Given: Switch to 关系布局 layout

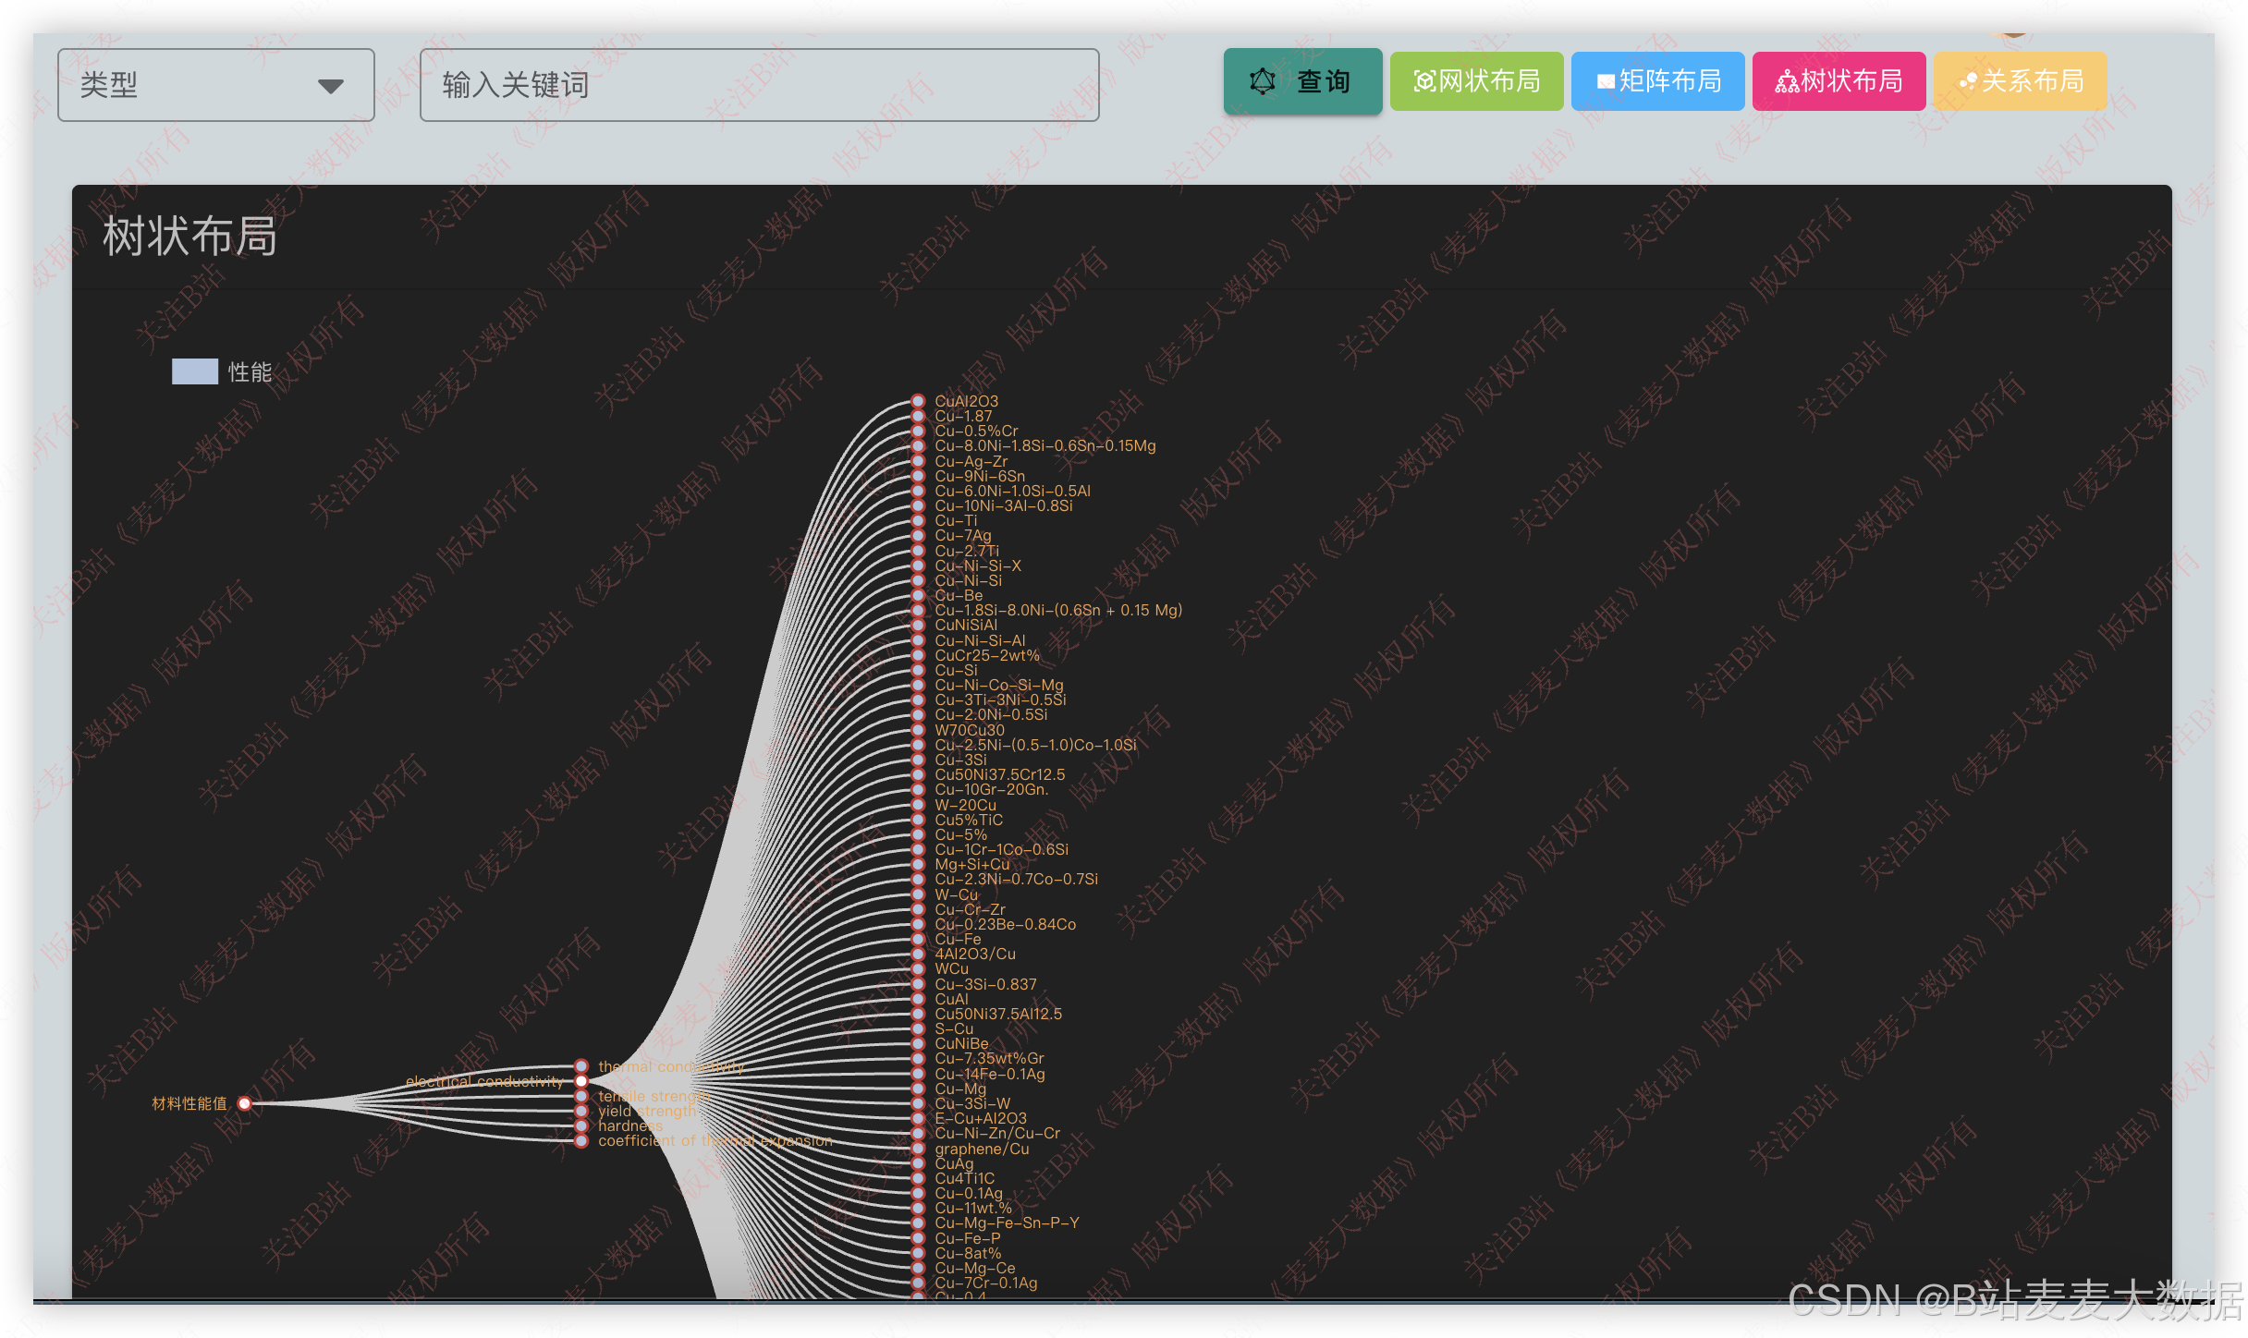Looking at the screenshot, I should [2020, 81].
